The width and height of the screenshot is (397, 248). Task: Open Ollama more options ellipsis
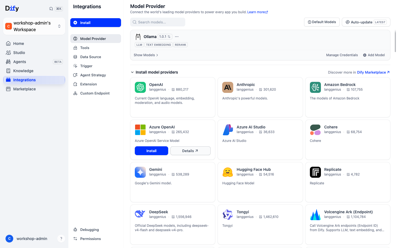[177, 37]
